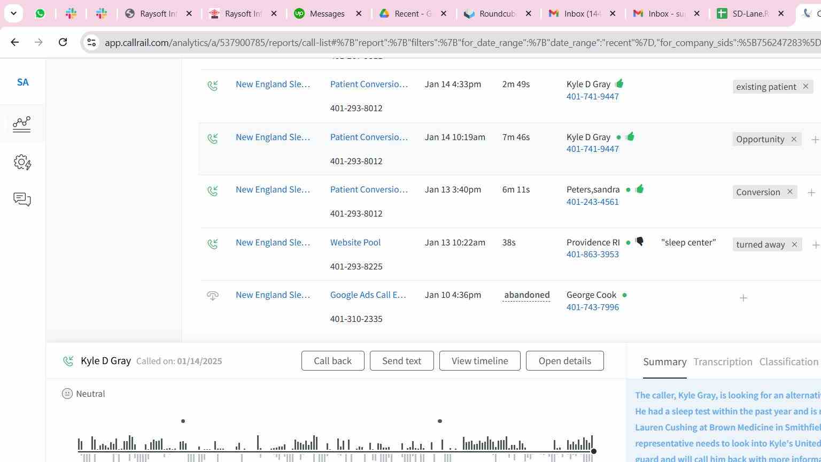Add a tag to the turned away row

(816, 245)
